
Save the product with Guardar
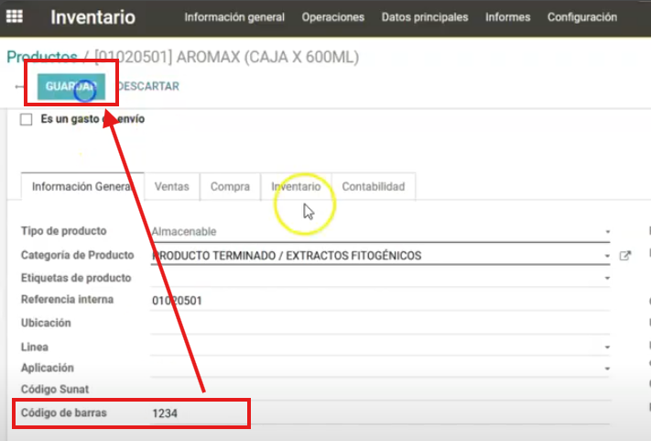(x=71, y=86)
